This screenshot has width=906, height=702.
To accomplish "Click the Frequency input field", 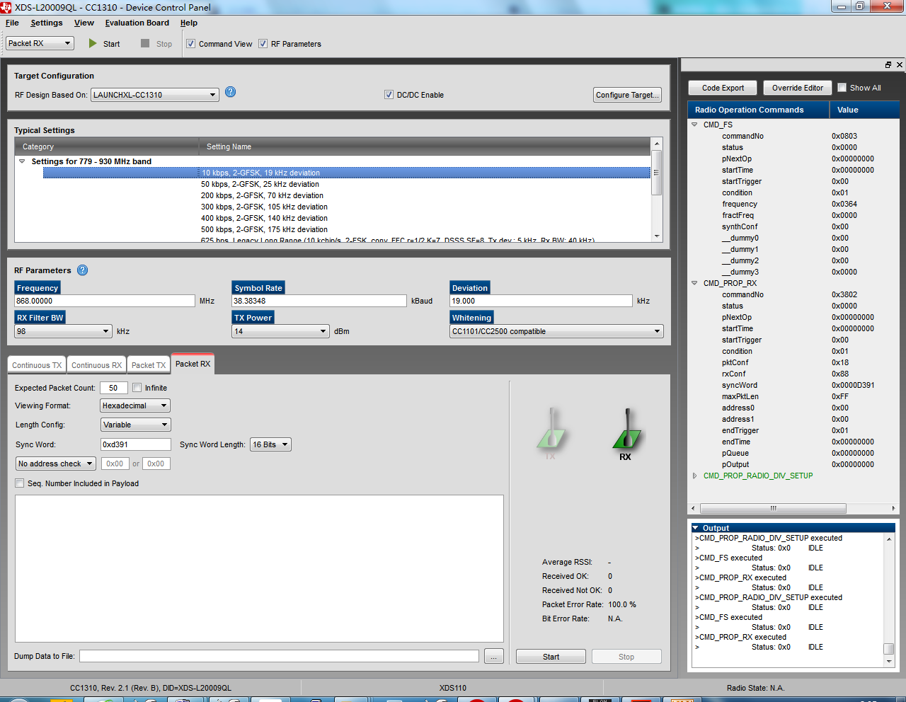I will coord(105,301).
